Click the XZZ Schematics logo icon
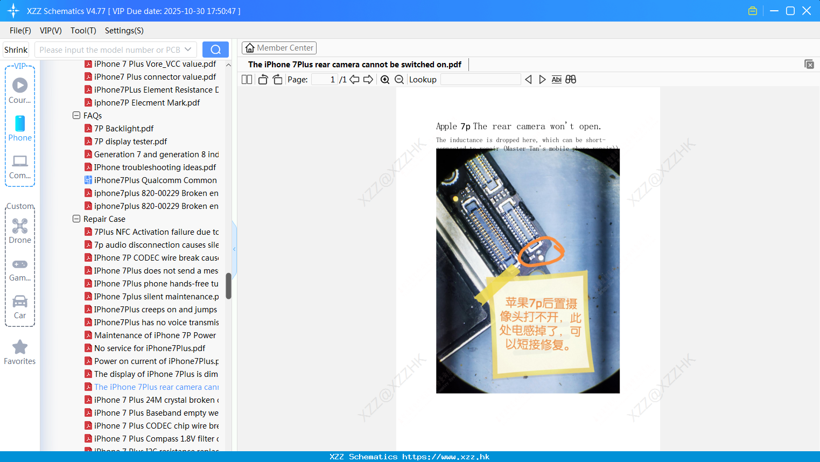 (x=13, y=11)
